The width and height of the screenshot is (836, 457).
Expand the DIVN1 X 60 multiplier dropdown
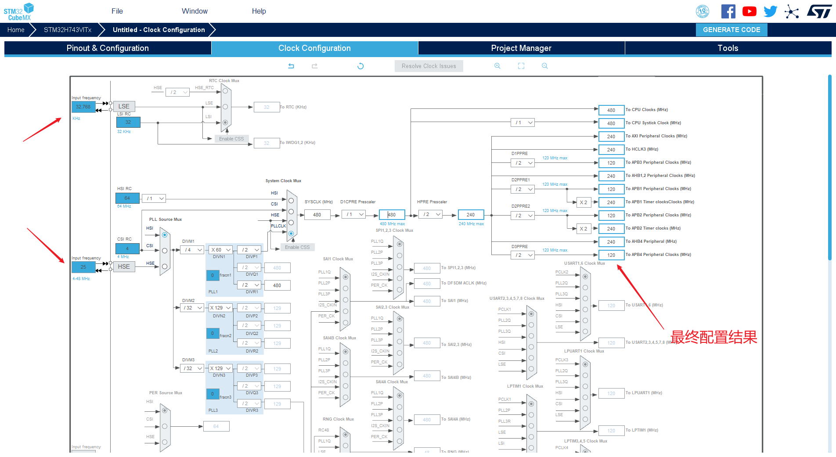pos(220,250)
